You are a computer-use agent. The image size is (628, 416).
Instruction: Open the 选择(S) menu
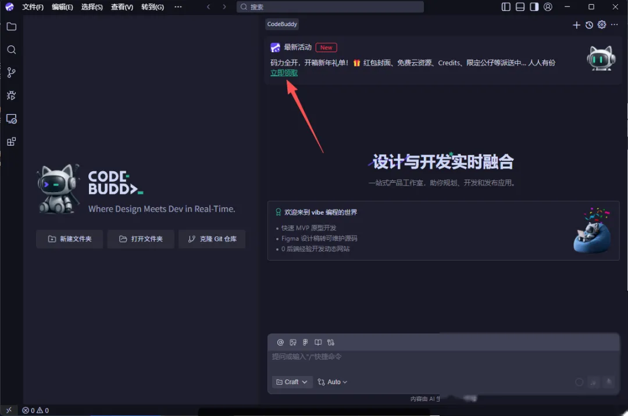tap(92, 7)
